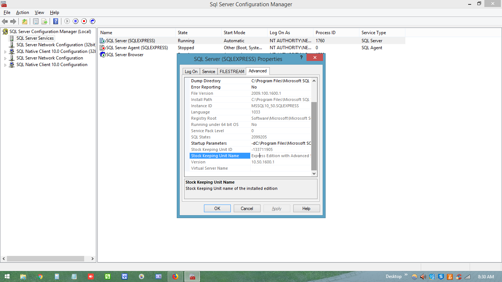Switch to the FILESTREAM tab
The image size is (502, 282).
pos(232,72)
